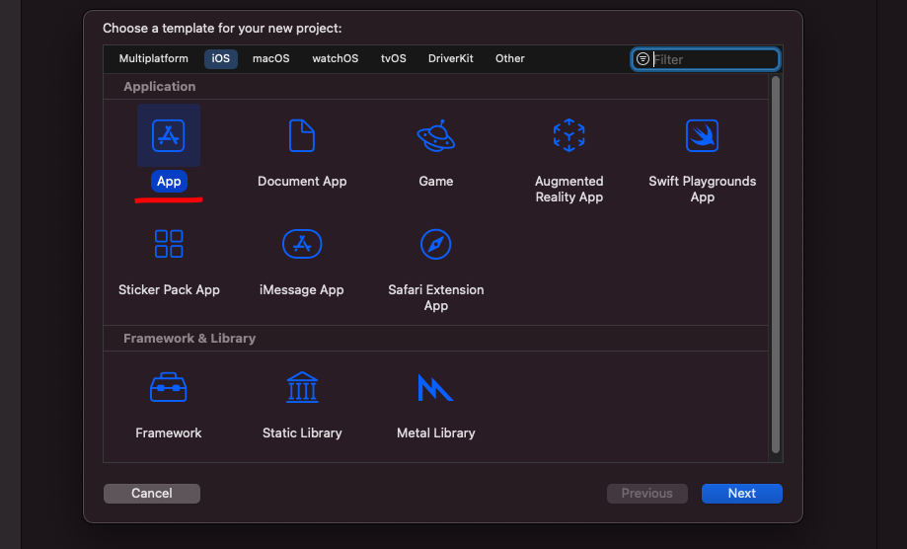Open the watchOS platform tab
907x549 pixels.
pyautogui.click(x=335, y=58)
